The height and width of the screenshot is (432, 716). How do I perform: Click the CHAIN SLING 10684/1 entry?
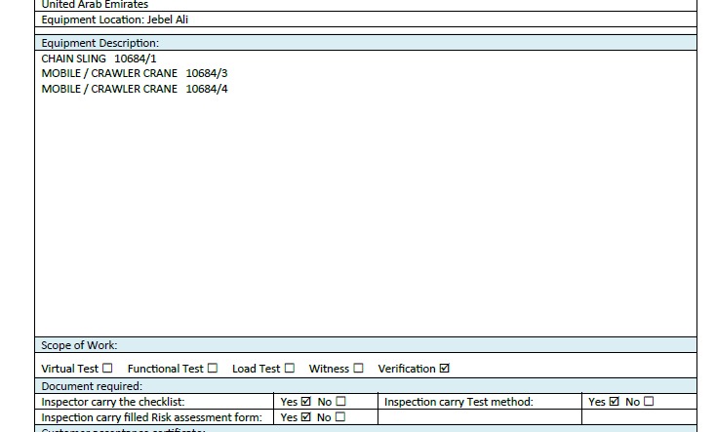pyautogui.click(x=99, y=59)
